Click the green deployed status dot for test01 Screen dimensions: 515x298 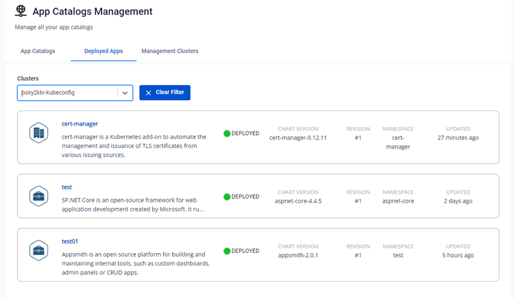coord(227,251)
